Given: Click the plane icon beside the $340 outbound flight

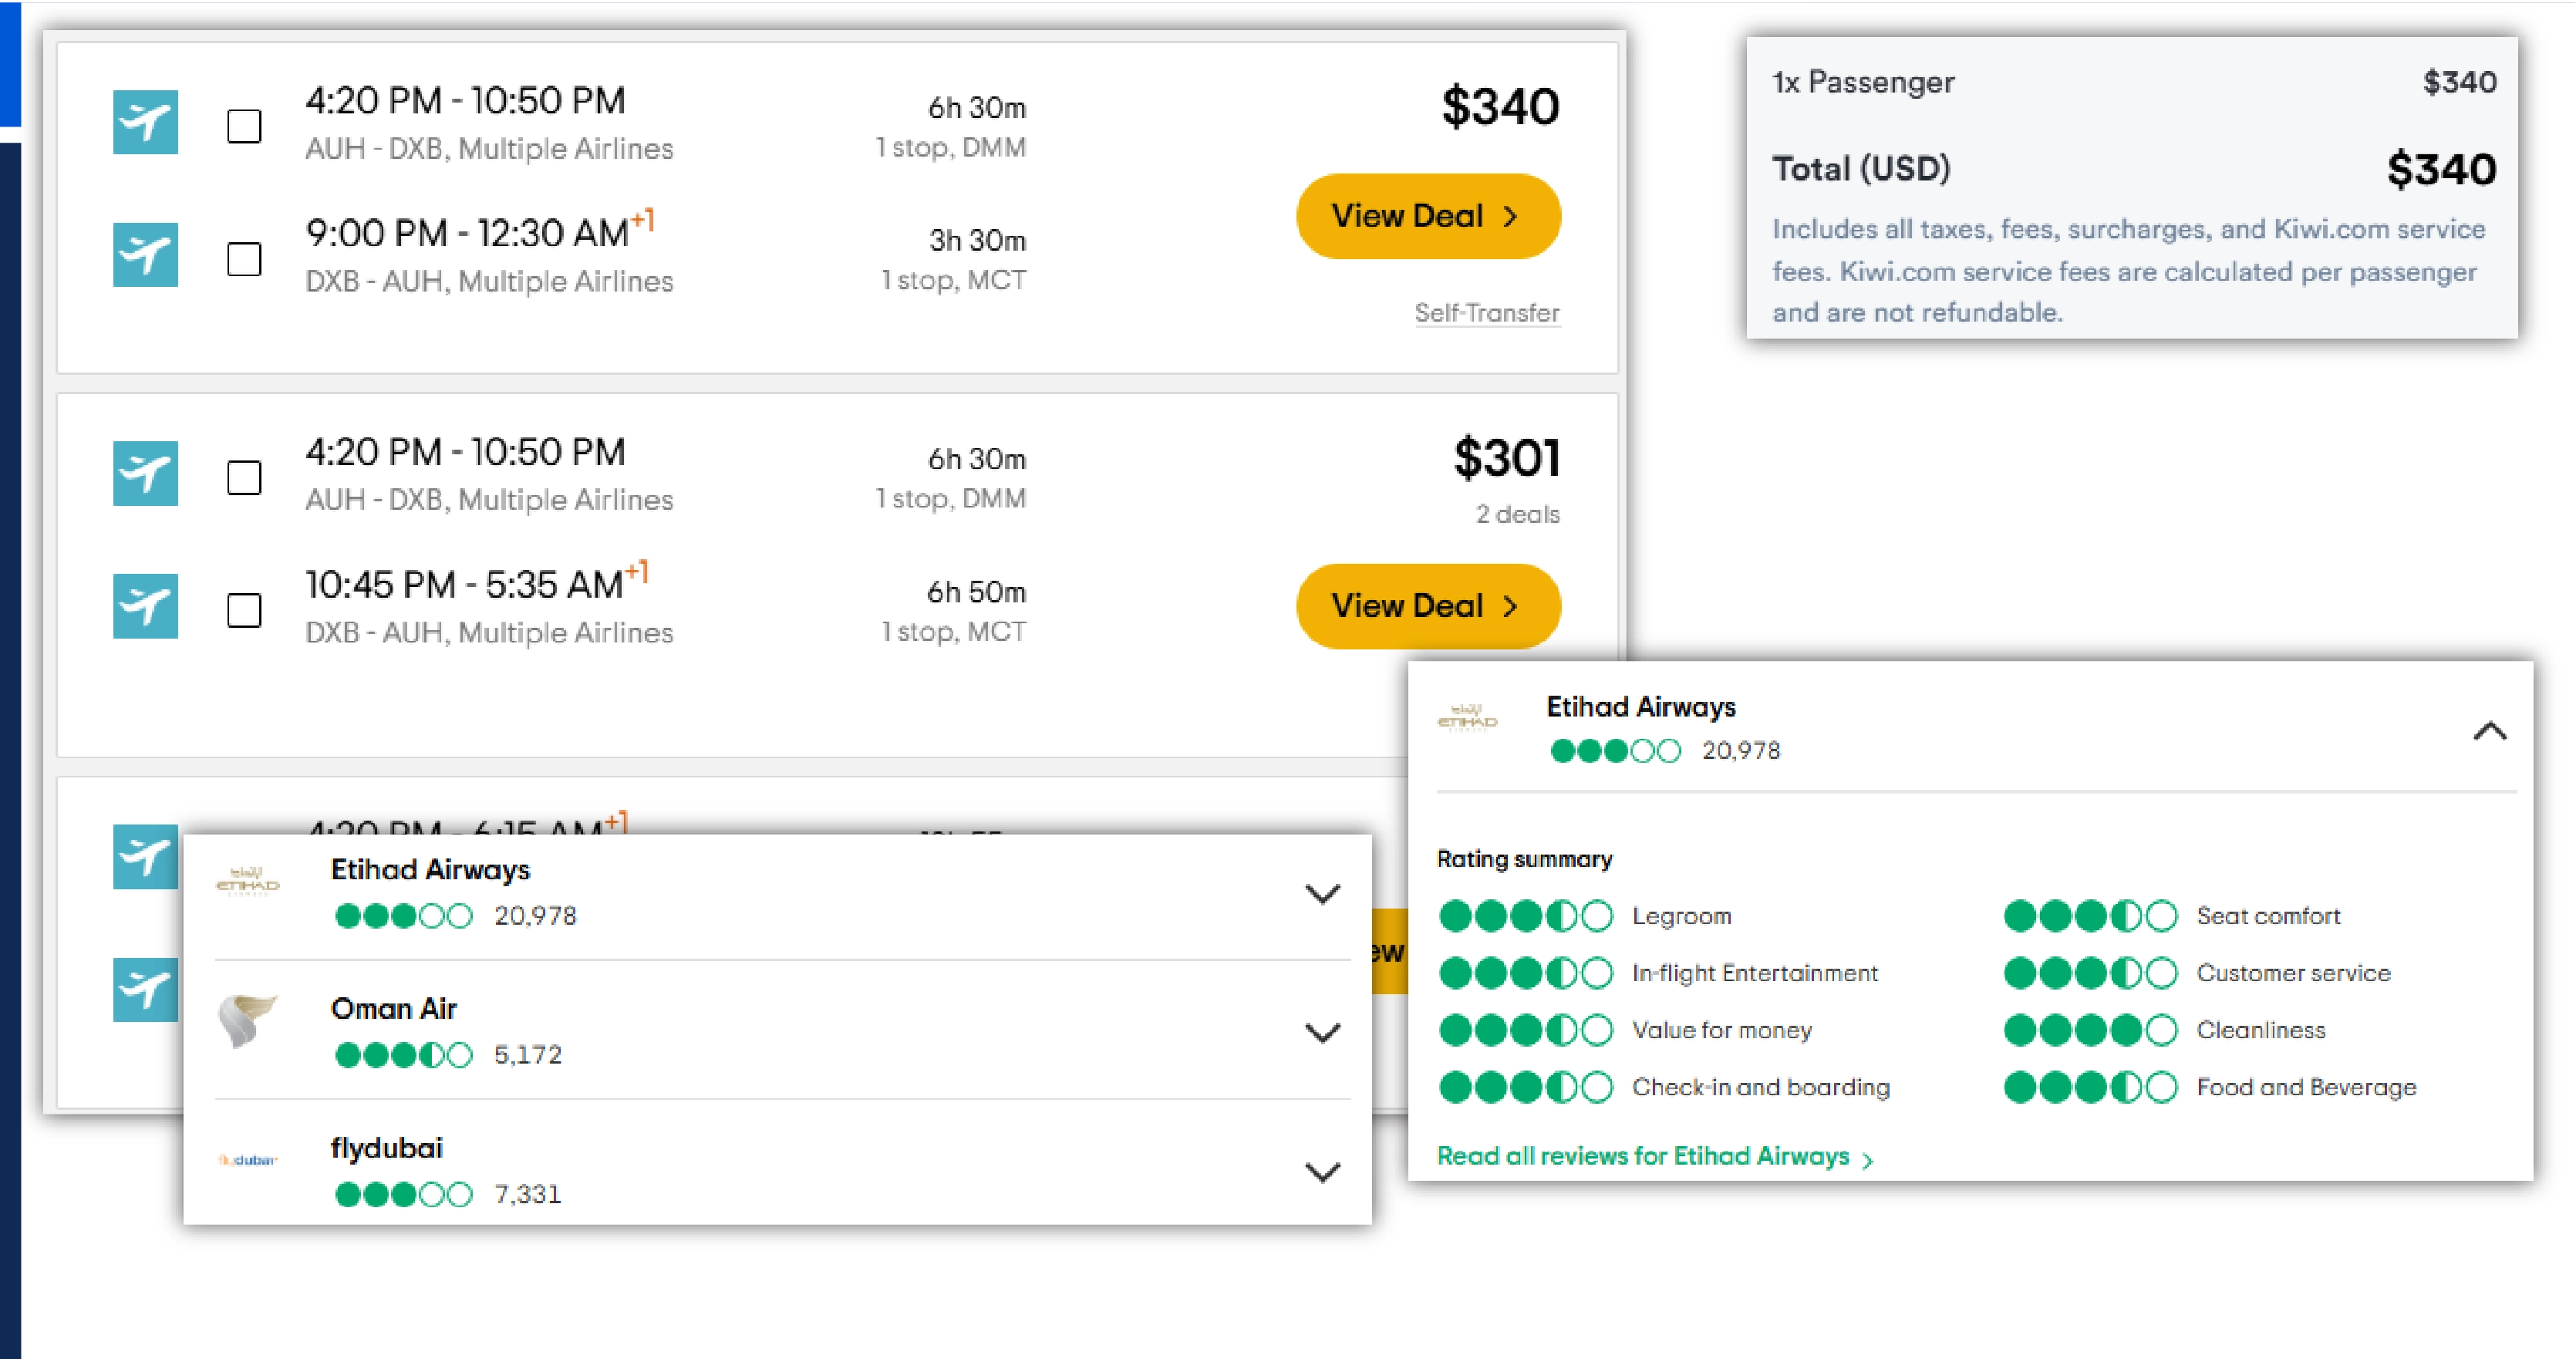Looking at the screenshot, I should pyautogui.click(x=145, y=122).
